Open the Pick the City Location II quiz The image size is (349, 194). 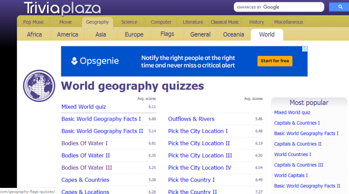click(199, 143)
